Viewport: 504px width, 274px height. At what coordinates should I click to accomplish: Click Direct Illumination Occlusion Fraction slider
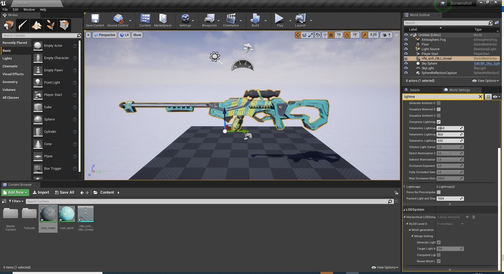[450, 153]
